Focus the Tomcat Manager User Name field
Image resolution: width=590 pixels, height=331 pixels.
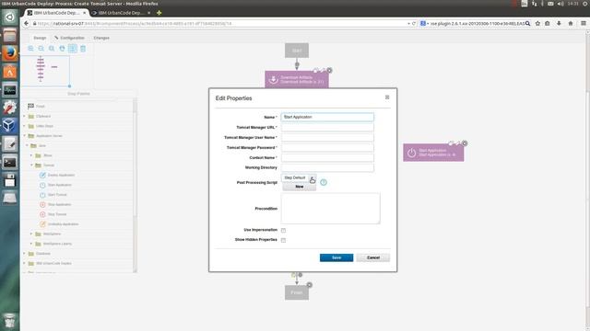point(327,137)
